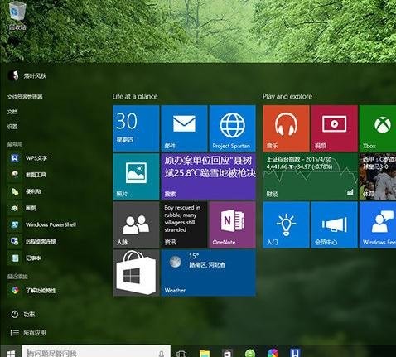This screenshot has height=357, width=396.
Task: Open the 文档 entry in Start menu
Action: 12,112
